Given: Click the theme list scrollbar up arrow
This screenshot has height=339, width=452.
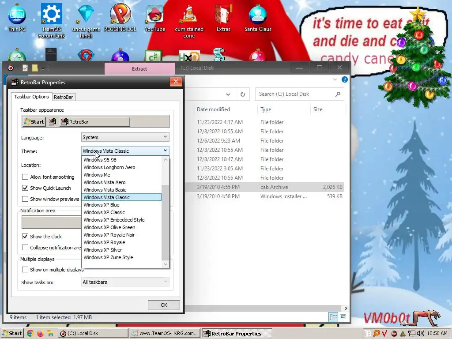Looking at the screenshot, I should [x=166, y=160].
